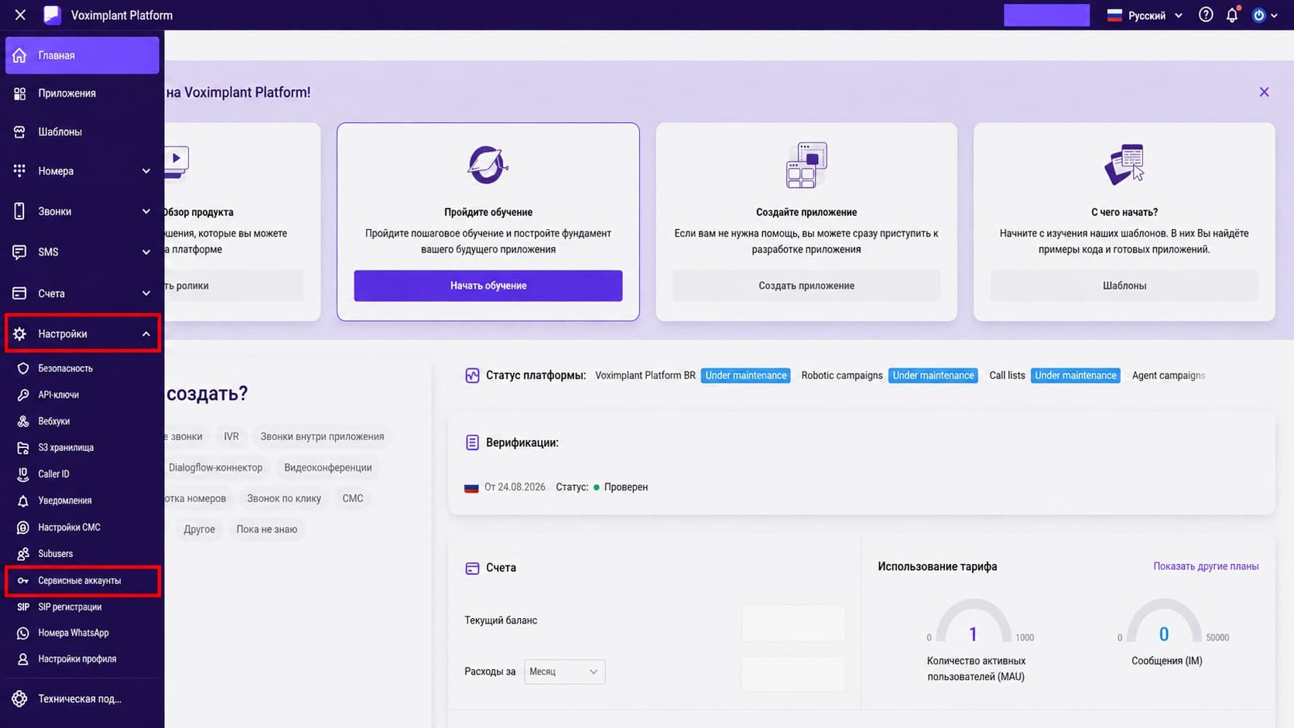The height and width of the screenshot is (728, 1294).
Task: Click the WhatsApp icon in sidebar
Action: pos(23,633)
